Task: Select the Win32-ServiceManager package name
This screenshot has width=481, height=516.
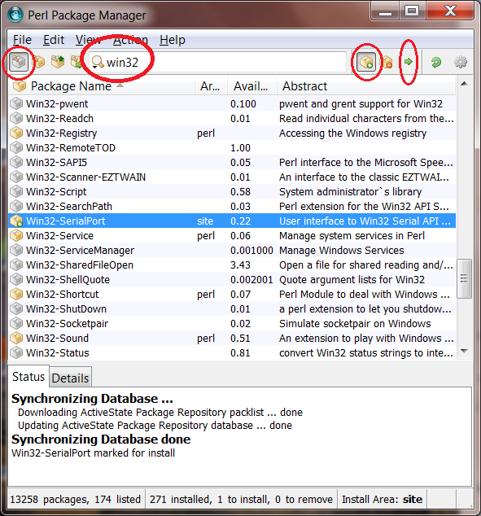Action: coord(80,251)
